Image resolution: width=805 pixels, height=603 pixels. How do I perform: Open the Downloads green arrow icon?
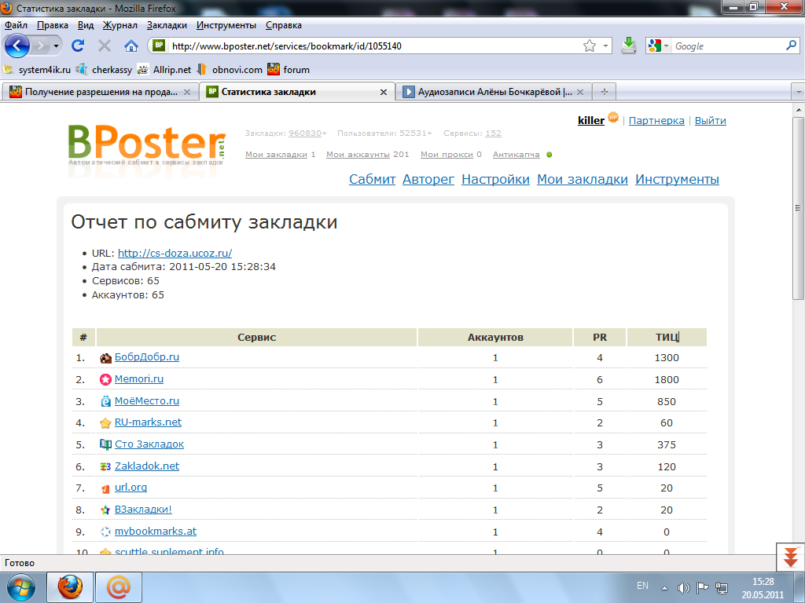pyautogui.click(x=628, y=46)
